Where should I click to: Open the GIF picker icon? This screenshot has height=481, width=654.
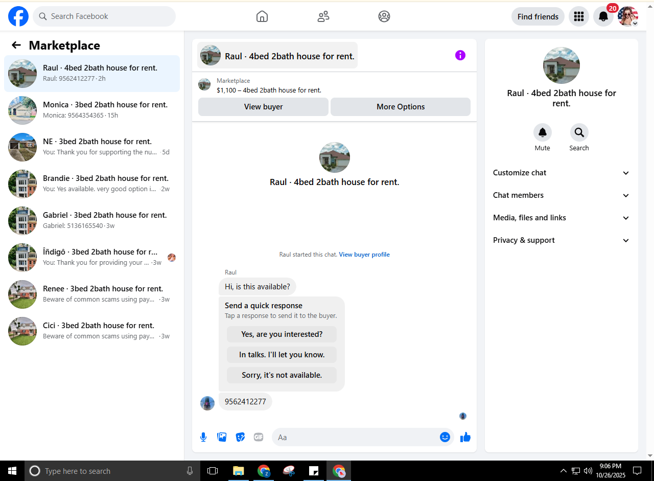[259, 437]
